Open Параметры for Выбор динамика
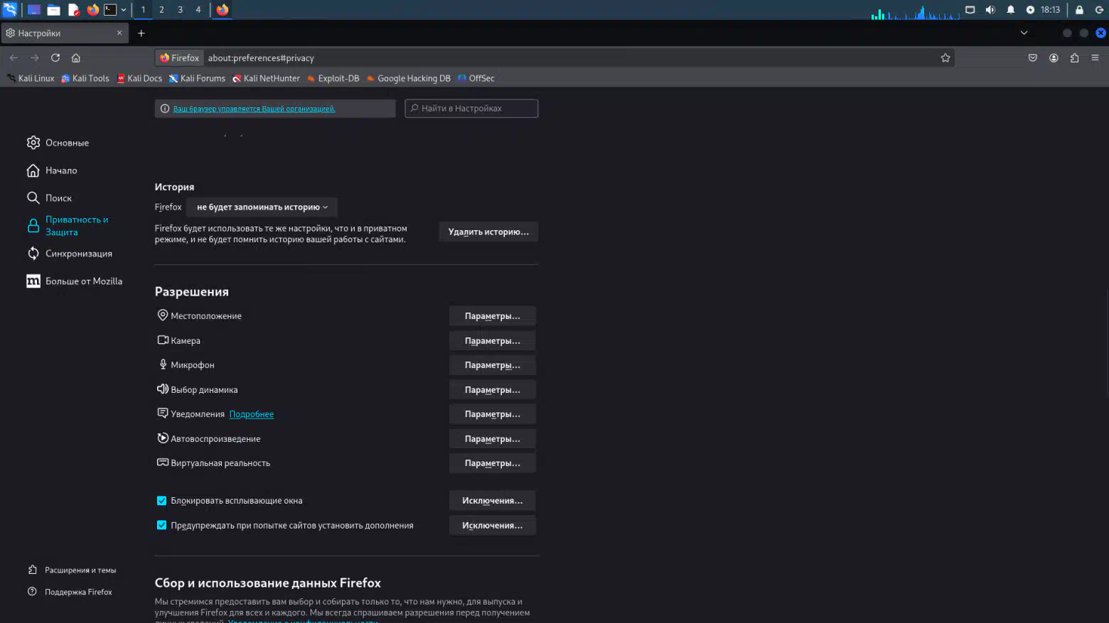Viewport: 1109px width, 623px height. tap(492, 389)
